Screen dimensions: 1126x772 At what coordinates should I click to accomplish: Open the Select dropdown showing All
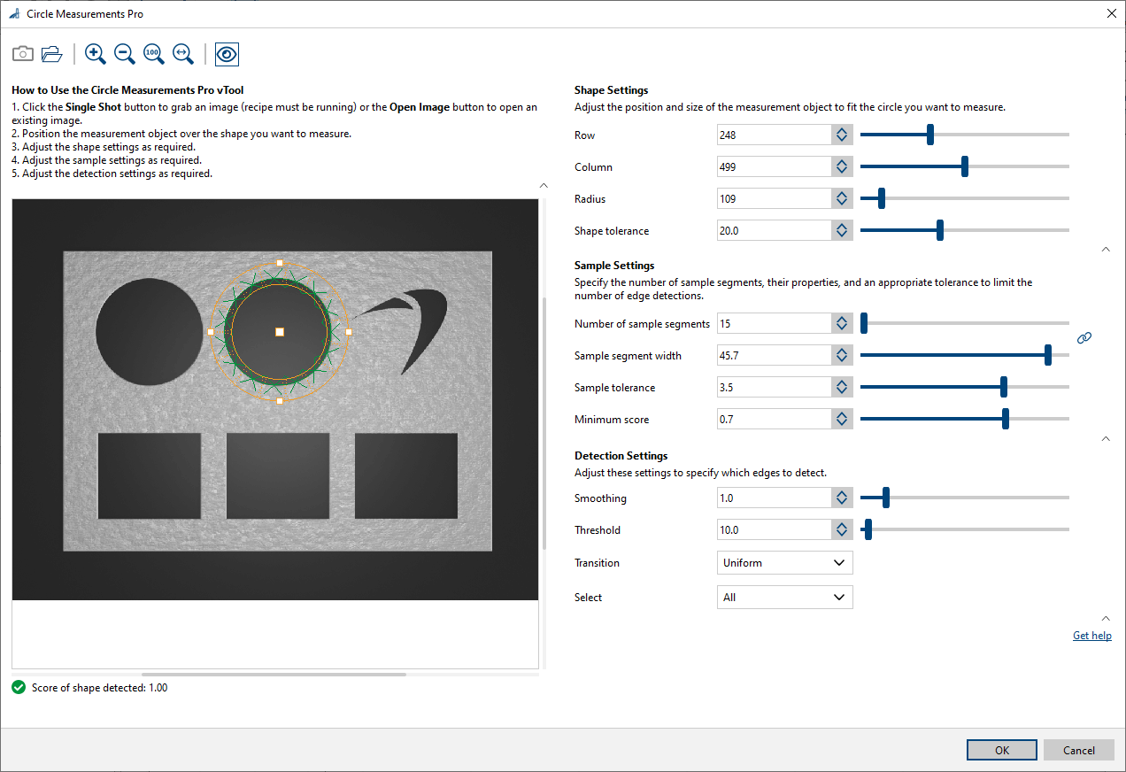[784, 597]
